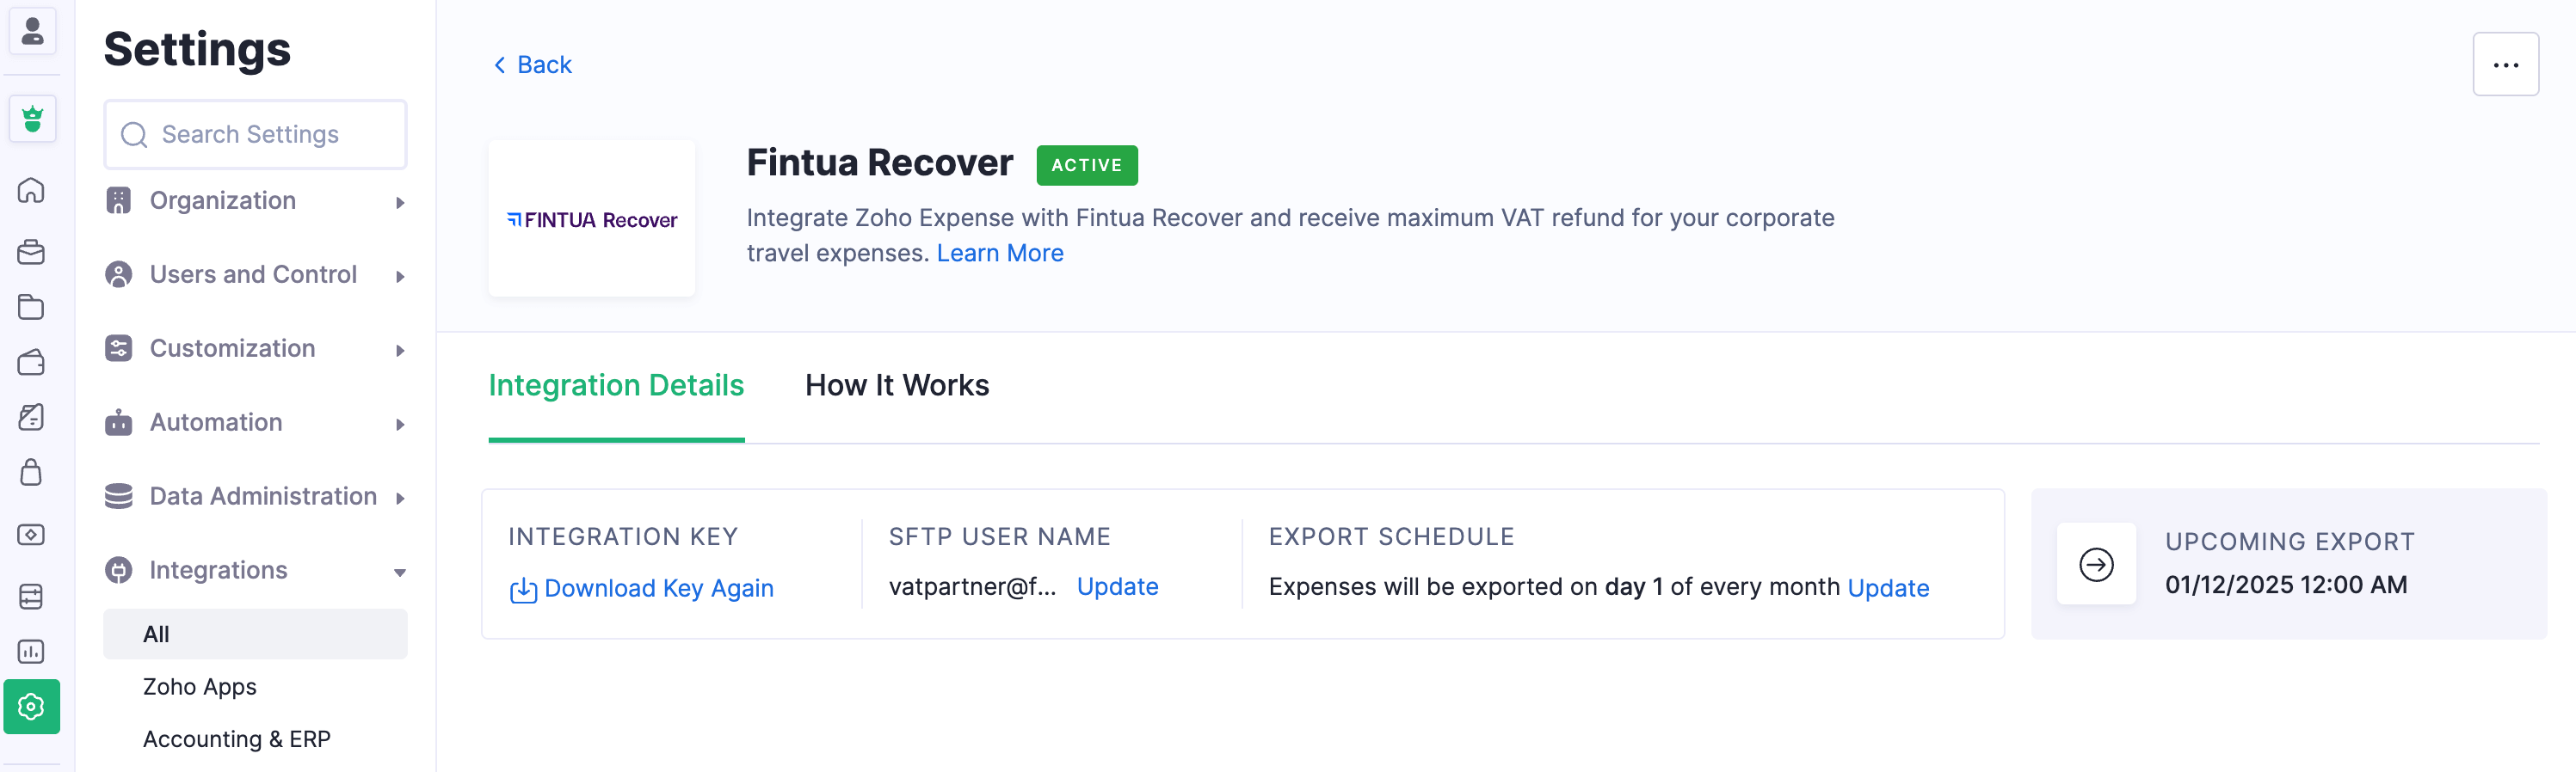Click the green Settings gear icon

coord(31,706)
